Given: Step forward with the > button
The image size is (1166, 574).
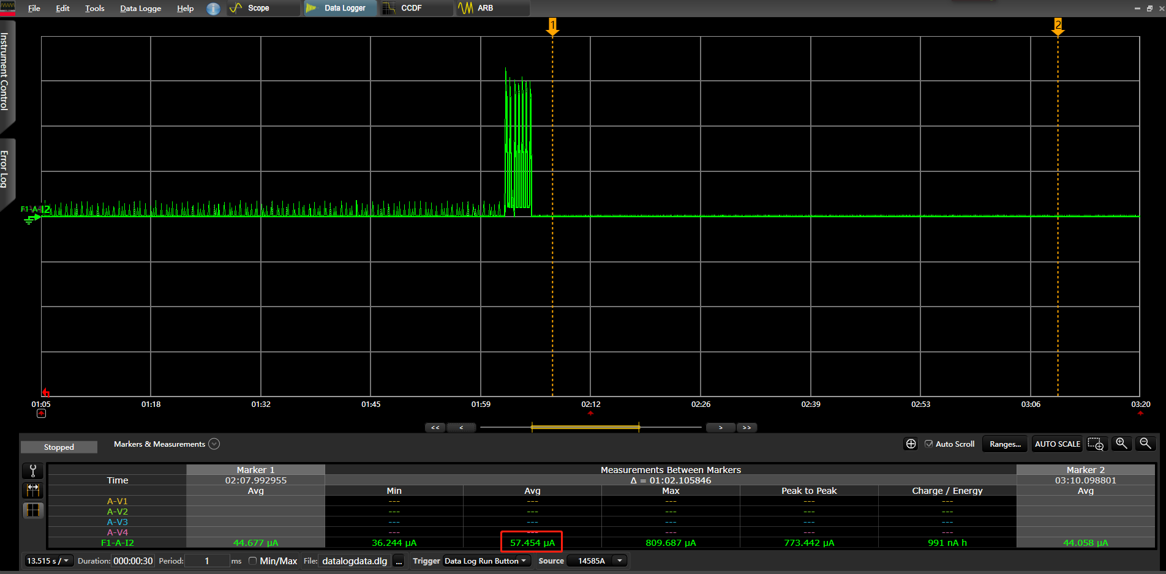Looking at the screenshot, I should tap(721, 428).
